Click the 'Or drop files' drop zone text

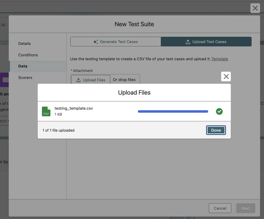point(124,80)
